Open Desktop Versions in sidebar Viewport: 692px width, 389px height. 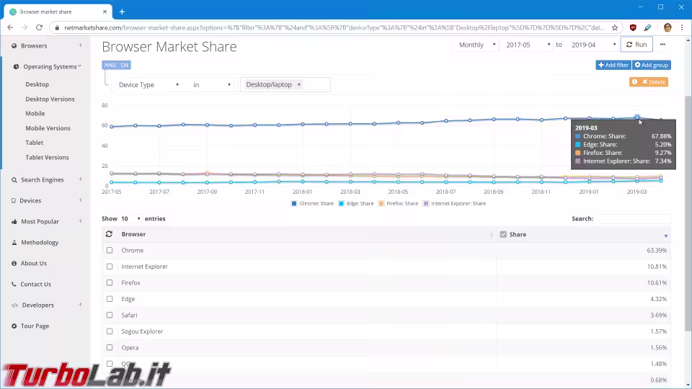(50, 99)
